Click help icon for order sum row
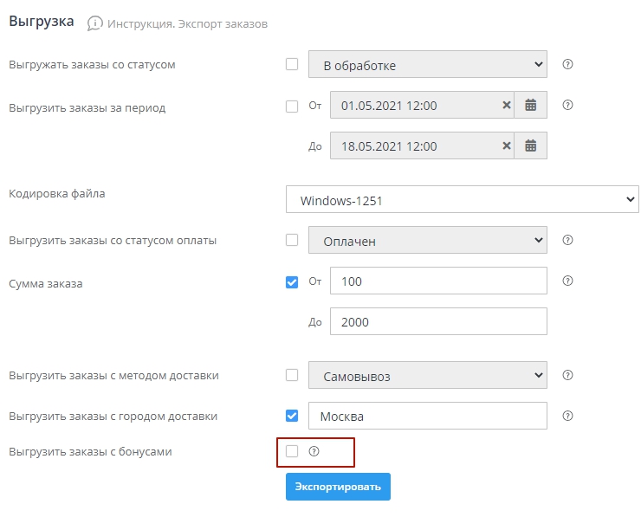Screen dimensions: 641x517 (x=567, y=281)
